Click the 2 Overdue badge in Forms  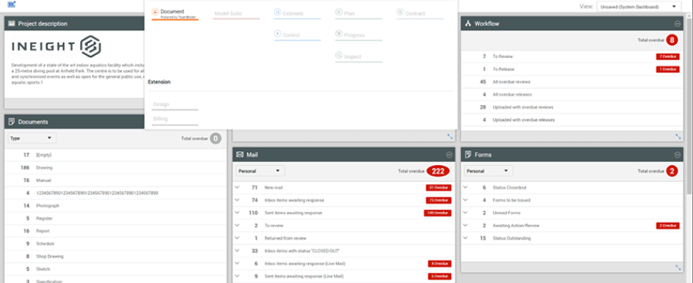[x=667, y=226]
